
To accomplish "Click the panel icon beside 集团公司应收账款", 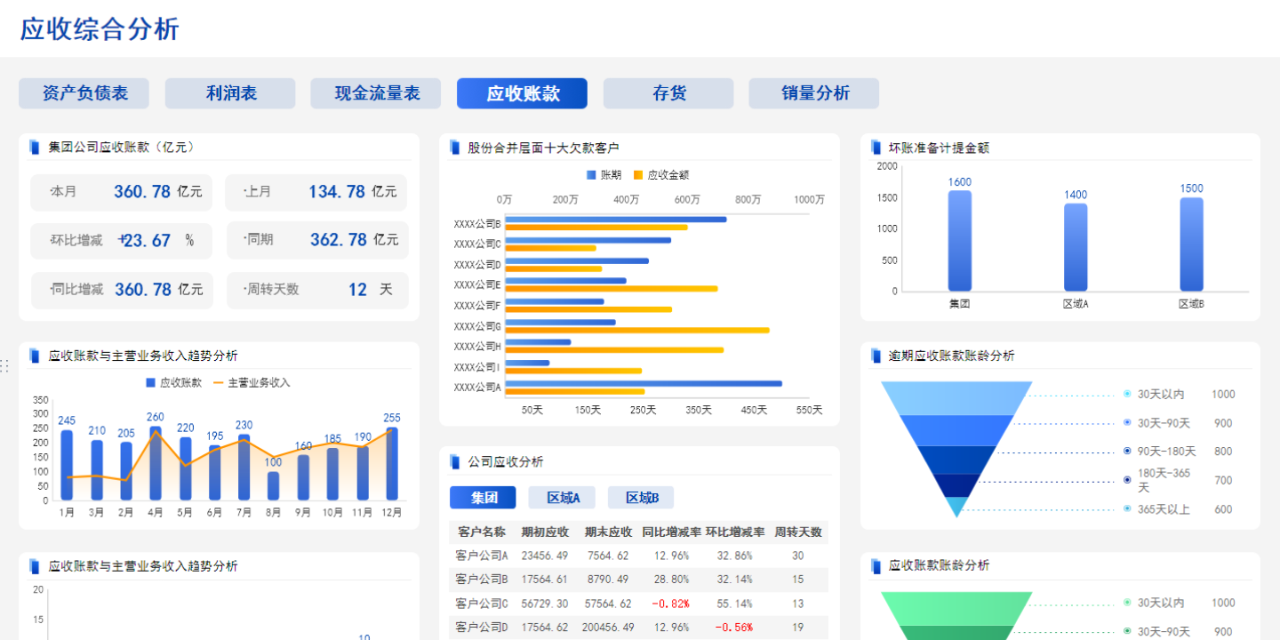I will point(33,148).
